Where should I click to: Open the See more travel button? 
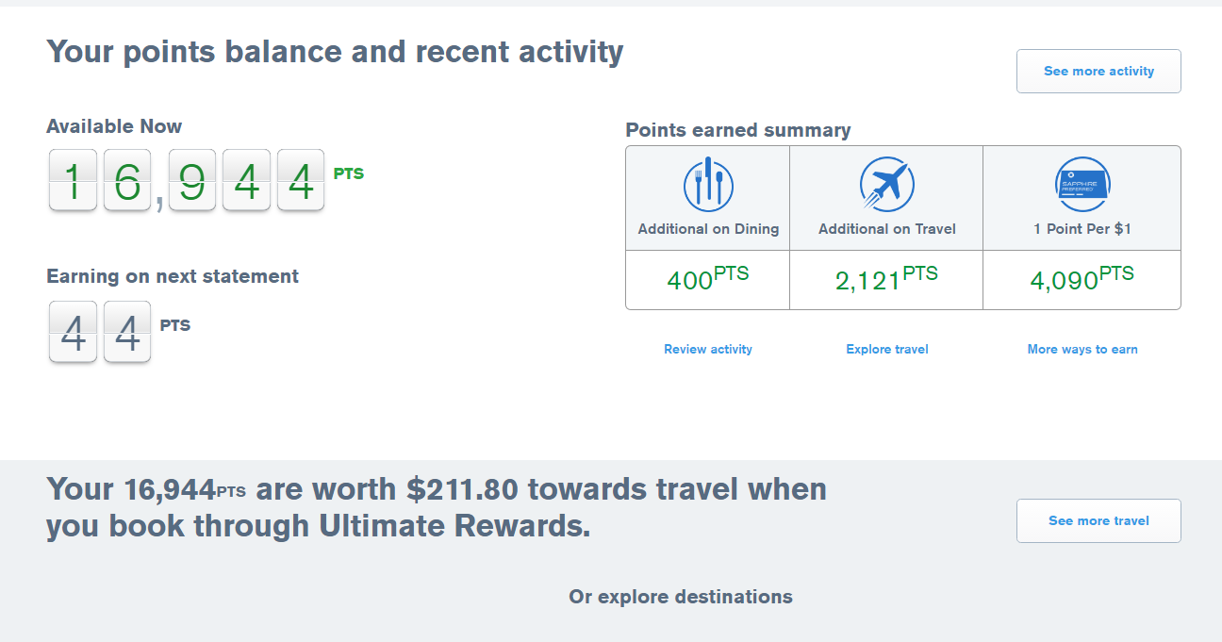(x=1098, y=520)
